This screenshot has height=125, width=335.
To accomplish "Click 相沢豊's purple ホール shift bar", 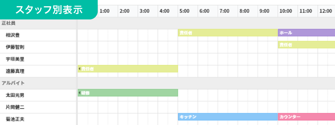I will point(306,33).
